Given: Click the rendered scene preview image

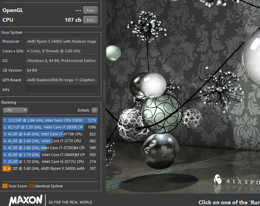Looking at the screenshot, I should tap(183, 96).
